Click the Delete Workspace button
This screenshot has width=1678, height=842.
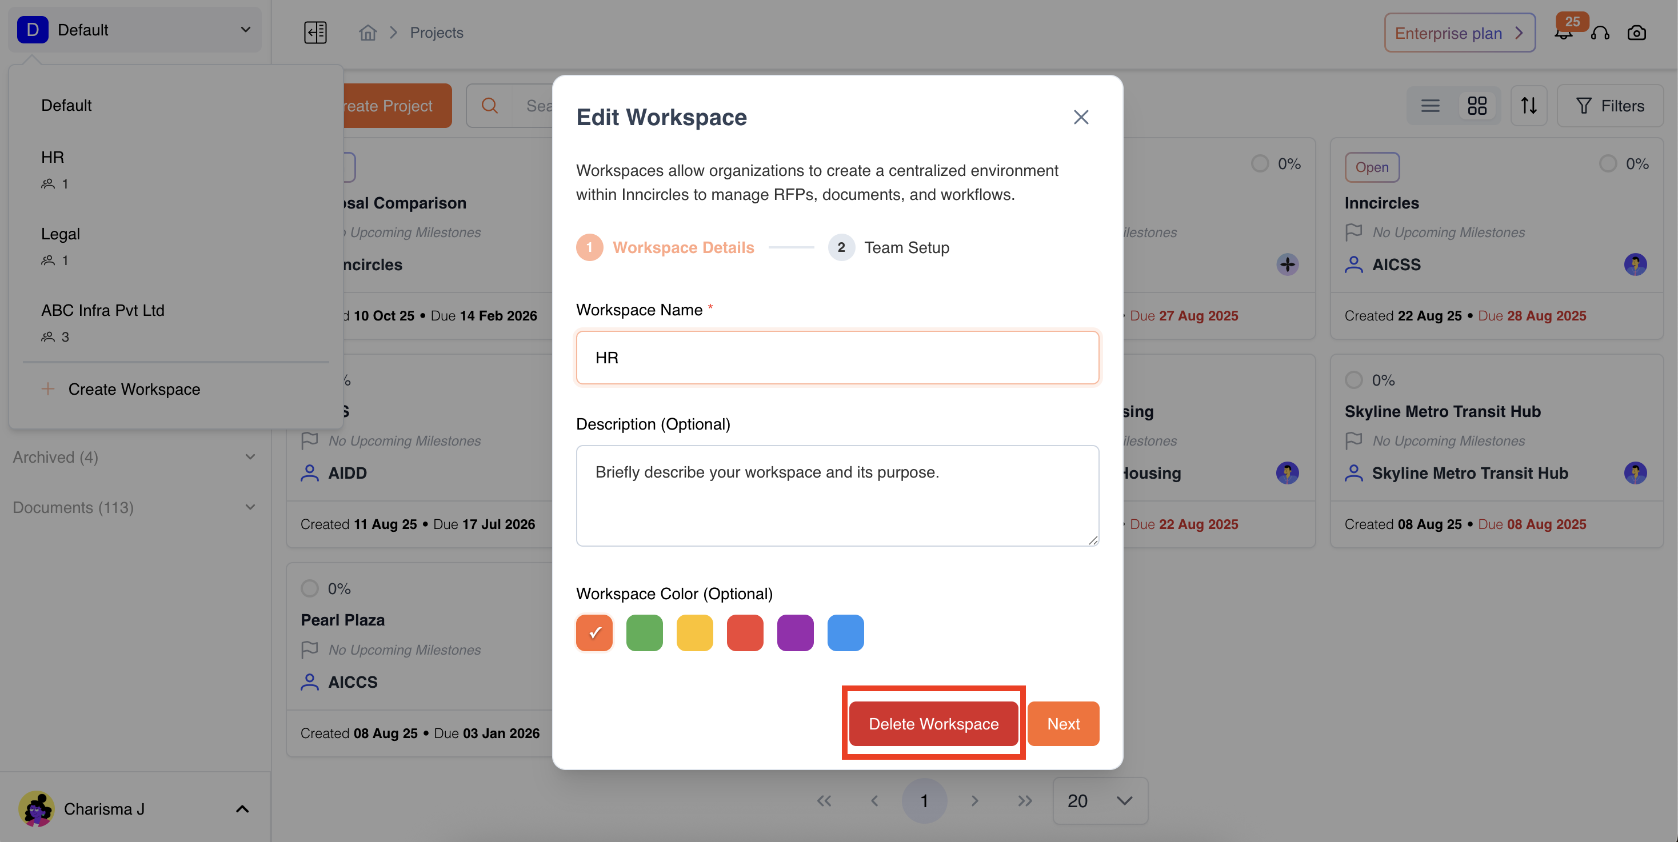(x=933, y=724)
